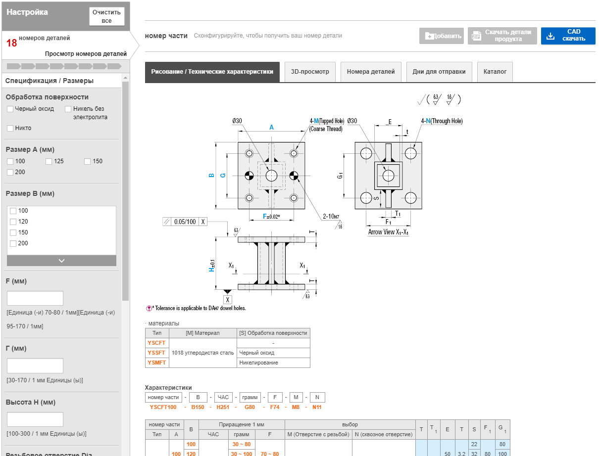This screenshot has height=456, width=599.
Task: Click example part number YSCFT100
Action: [x=163, y=407]
